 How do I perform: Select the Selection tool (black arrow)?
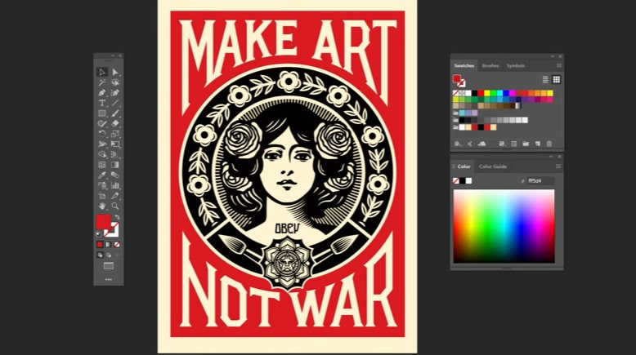point(102,72)
